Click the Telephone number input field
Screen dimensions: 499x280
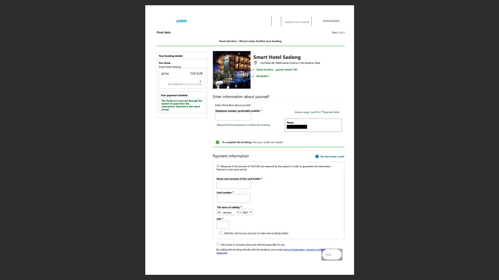click(233, 116)
